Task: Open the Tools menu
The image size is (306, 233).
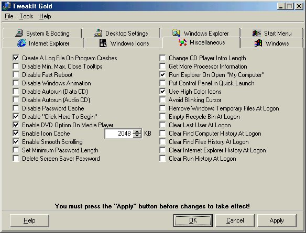Action: pyautogui.click(x=26, y=16)
